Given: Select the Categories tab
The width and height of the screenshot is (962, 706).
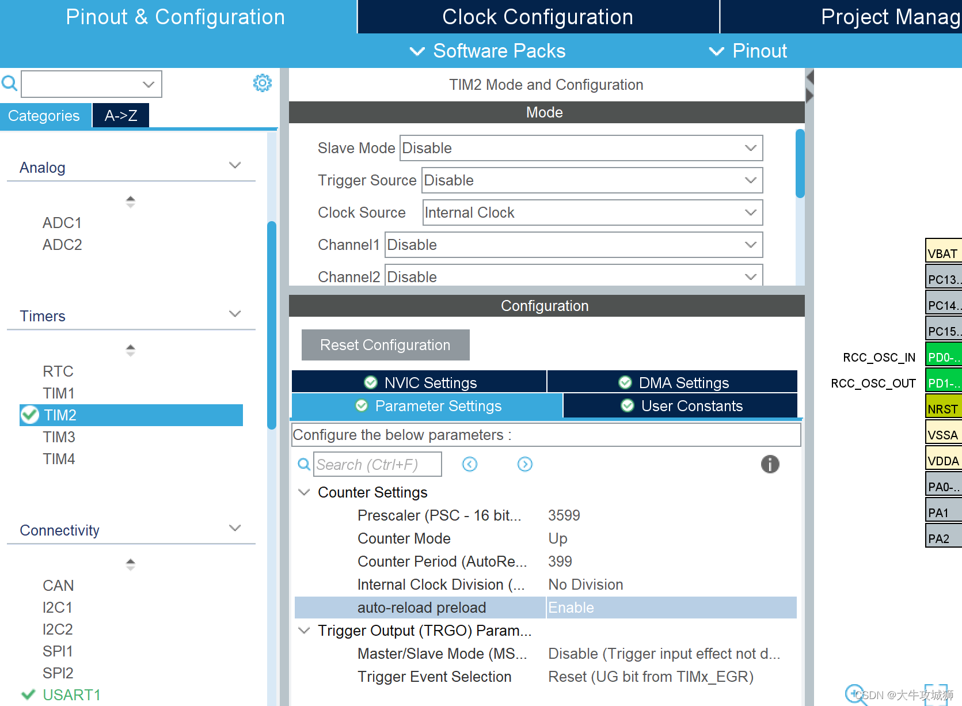Looking at the screenshot, I should pyautogui.click(x=44, y=116).
